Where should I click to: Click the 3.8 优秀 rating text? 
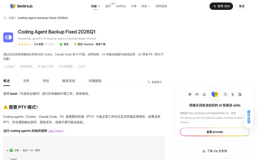coord(39,44)
